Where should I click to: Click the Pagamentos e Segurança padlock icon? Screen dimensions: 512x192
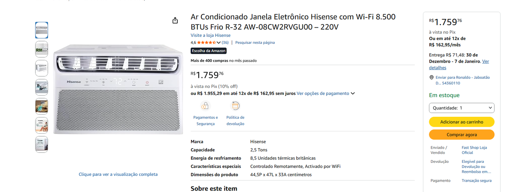pos(205,106)
